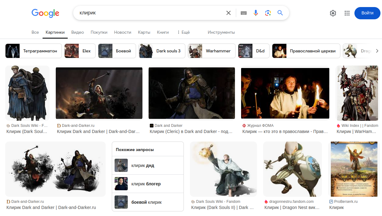The height and width of the screenshot is (216, 382).
Task: Open Dark Souls II cleric casting image
Action: (223, 169)
